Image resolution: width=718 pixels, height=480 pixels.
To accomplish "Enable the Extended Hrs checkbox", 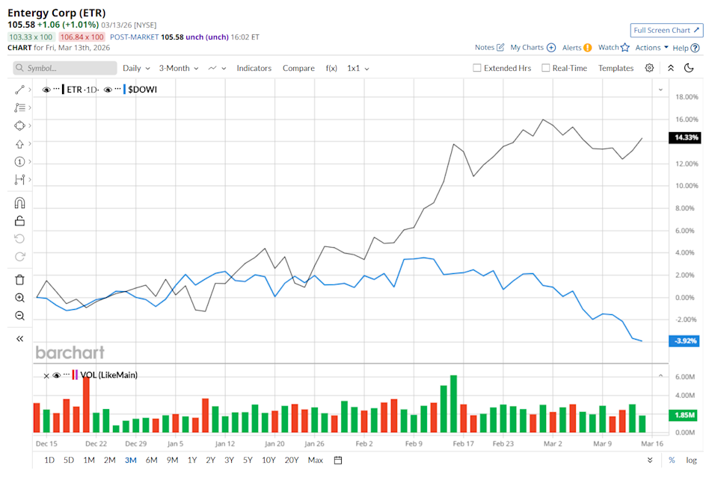I will pyautogui.click(x=477, y=68).
